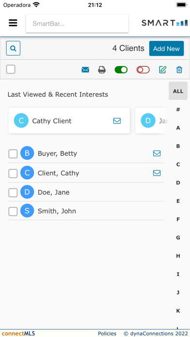This screenshot has width=190, height=337.
Task: Tick the checkbox for Smith, John
Action: tap(13, 212)
